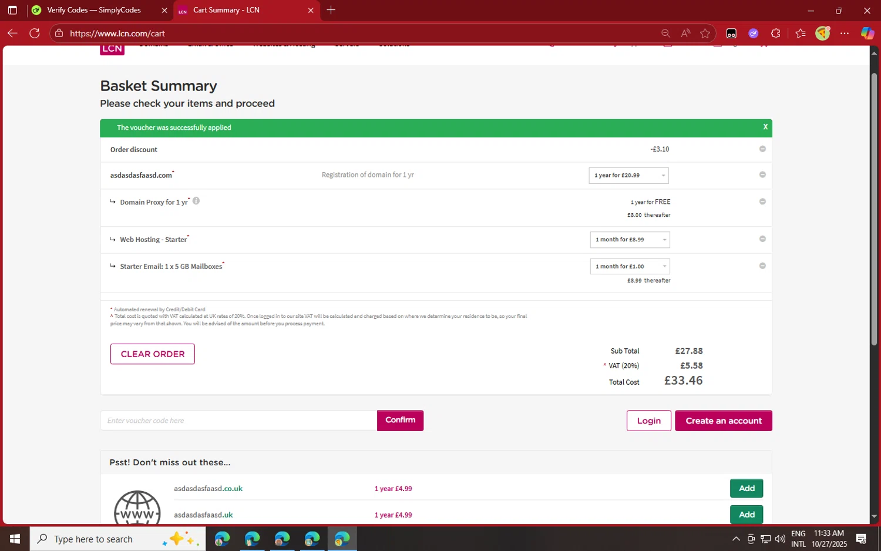Remove Domain Proxy item with minus icon
Image resolution: width=881 pixels, height=551 pixels.
[762, 201]
